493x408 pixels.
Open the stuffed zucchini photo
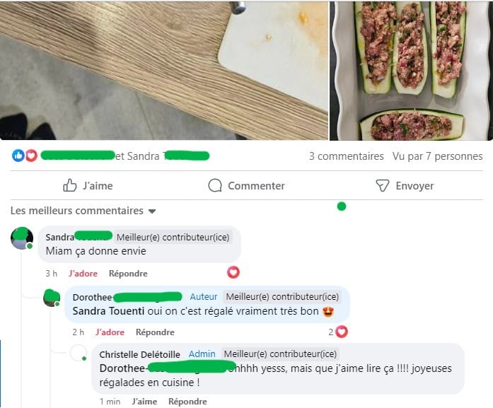(x=411, y=71)
